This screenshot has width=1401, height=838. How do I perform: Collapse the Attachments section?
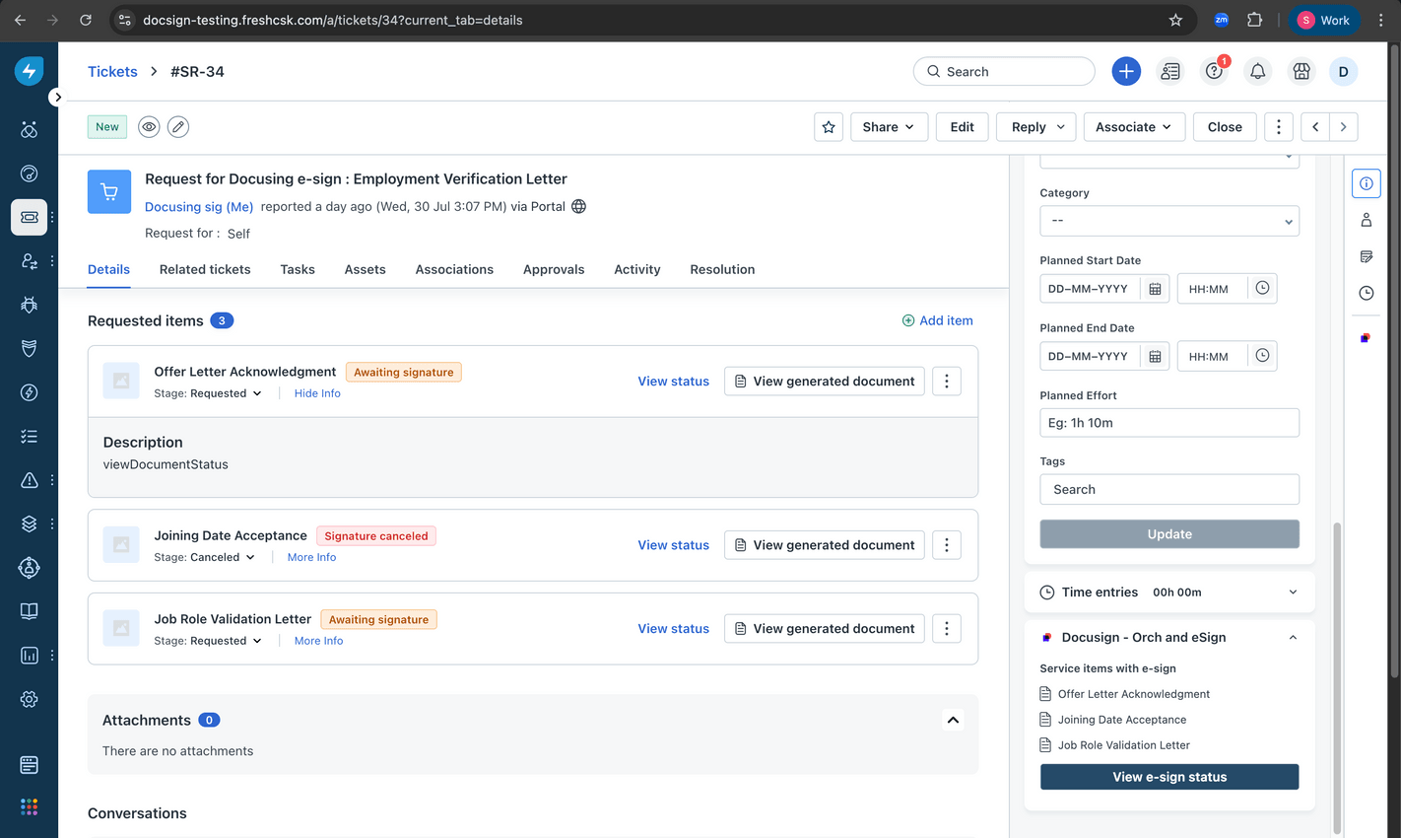(953, 721)
